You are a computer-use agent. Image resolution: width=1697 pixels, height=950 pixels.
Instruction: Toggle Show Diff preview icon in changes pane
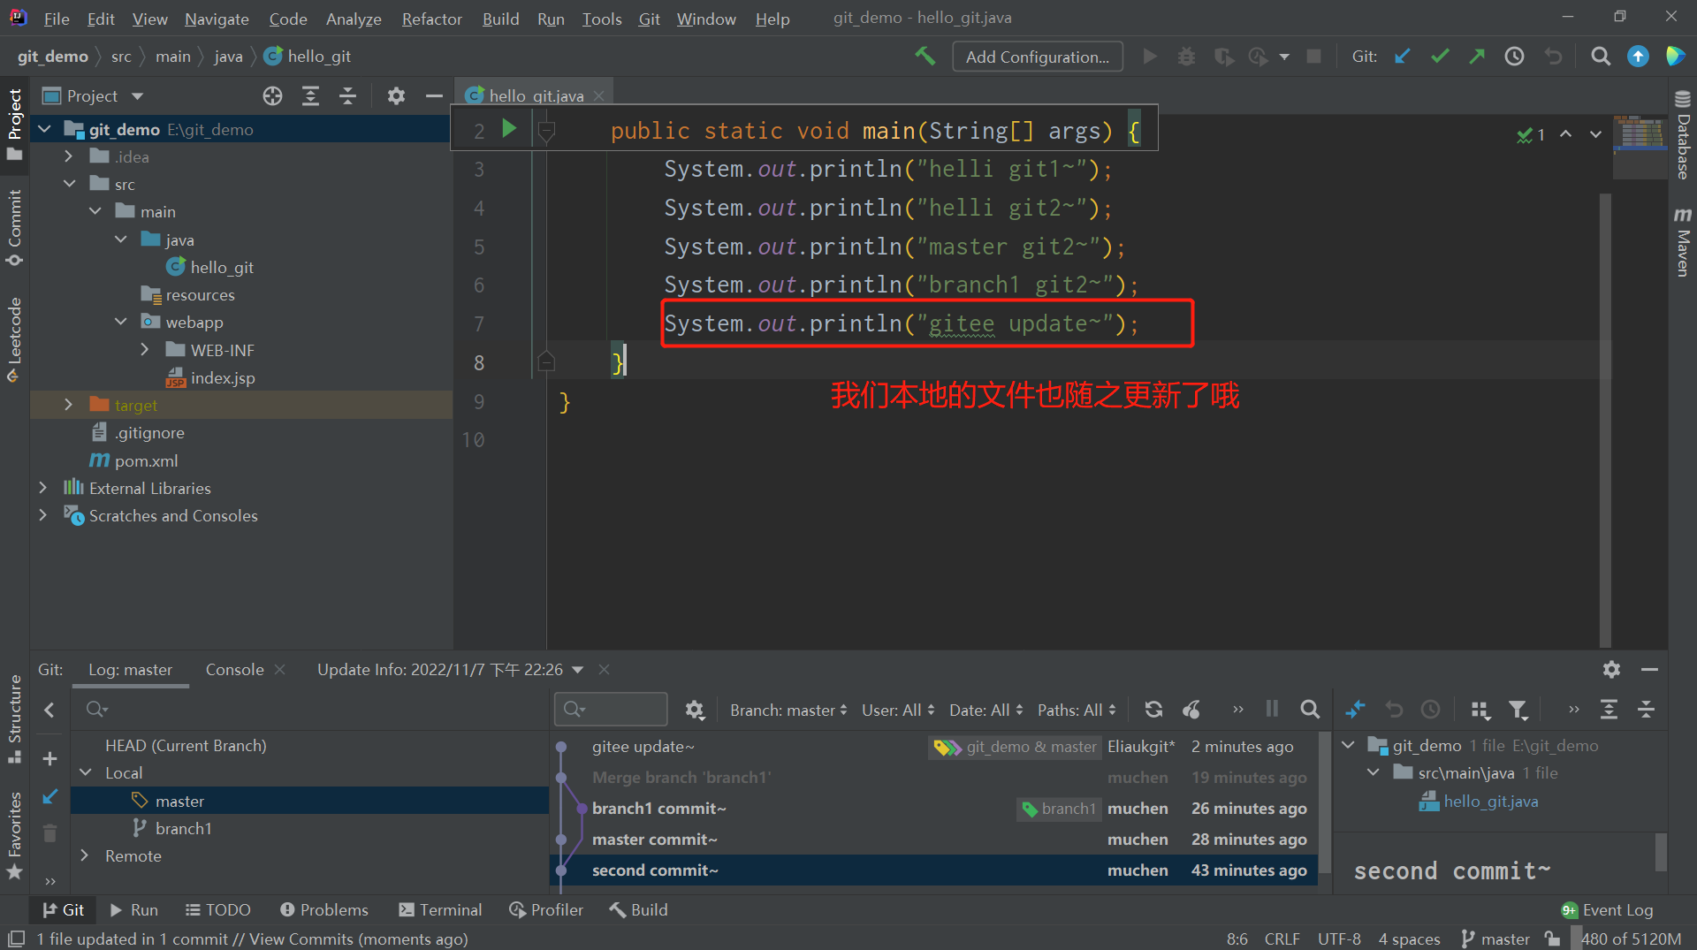pyautogui.click(x=1355, y=710)
